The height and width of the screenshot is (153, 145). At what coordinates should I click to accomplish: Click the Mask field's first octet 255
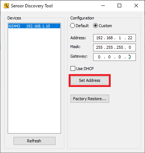[99, 47]
